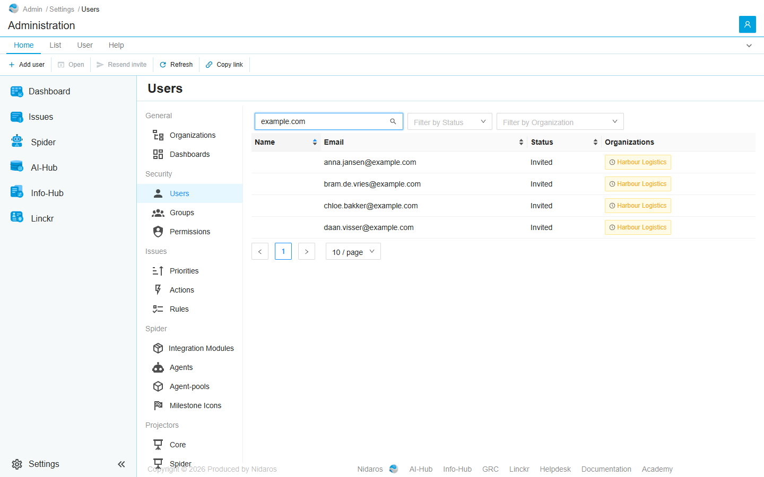Click Harbour Logistics tag in anna.jansen row
Viewport: 764px width, 477px height.
pyautogui.click(x=638, y=162)
